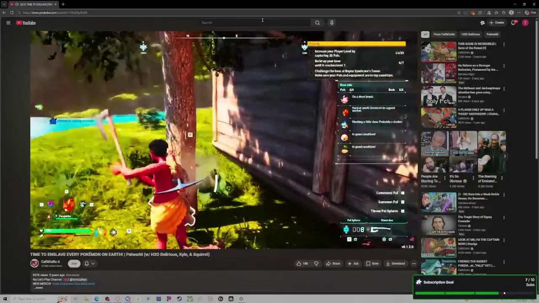Open the Windows Start menu
The width and height of the screenshot is (539, 303).
(x=5, y=299)
